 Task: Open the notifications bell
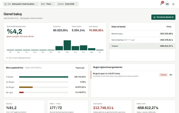[x=161, y=4]
